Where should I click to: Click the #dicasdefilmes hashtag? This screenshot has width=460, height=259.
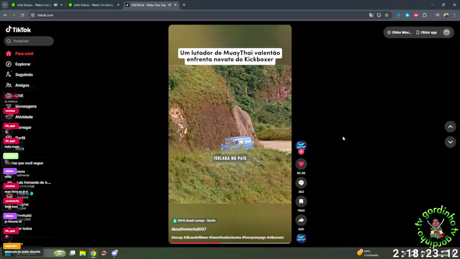[195, 237]
